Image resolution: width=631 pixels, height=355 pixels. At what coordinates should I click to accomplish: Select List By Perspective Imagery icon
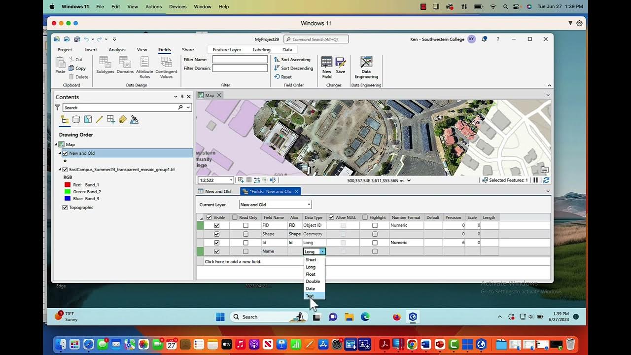coord(134,119)
